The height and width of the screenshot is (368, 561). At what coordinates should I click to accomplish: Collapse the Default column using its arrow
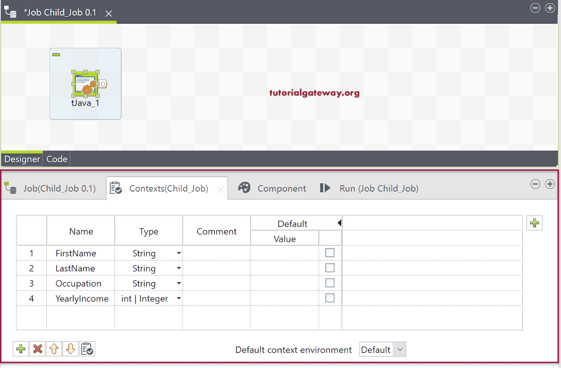pyautogui.click(x=339, y=223)
